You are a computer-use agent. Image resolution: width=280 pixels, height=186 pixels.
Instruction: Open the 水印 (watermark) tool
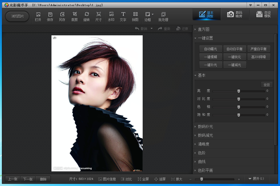pyautogui.click(x=111, y=16)
